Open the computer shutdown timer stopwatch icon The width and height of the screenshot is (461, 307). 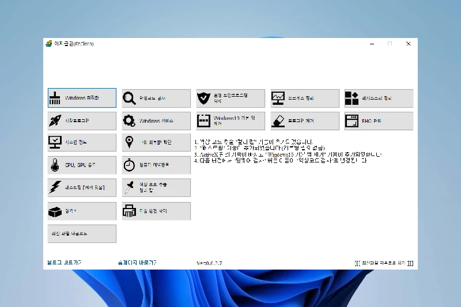pyautogui.click(x=130, y=166)
